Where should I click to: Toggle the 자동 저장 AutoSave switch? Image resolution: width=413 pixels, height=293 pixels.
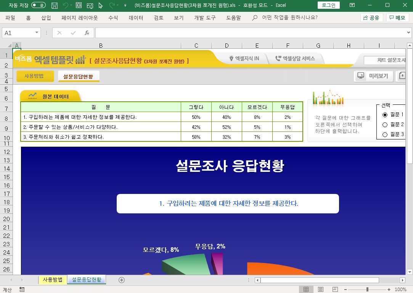tap(38, 5)
